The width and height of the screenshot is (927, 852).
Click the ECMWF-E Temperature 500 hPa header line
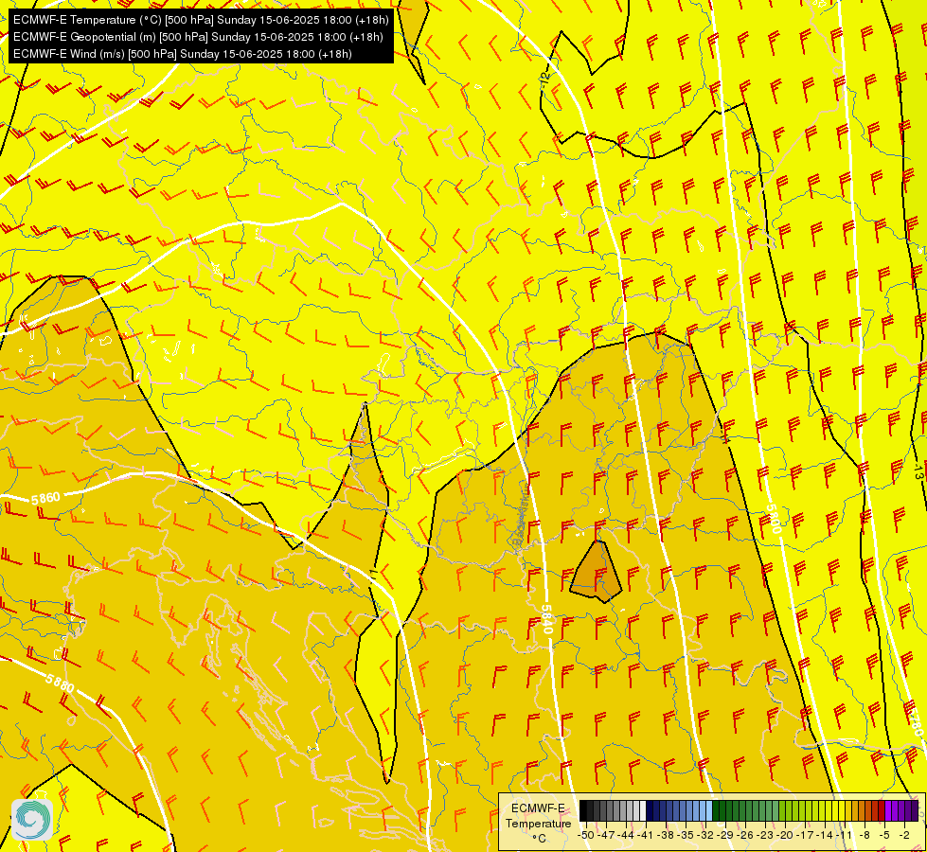[201, 20]
